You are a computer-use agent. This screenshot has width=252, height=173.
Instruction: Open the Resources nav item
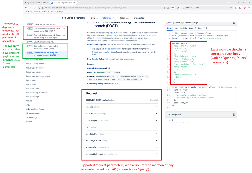[x=124, y=18]
